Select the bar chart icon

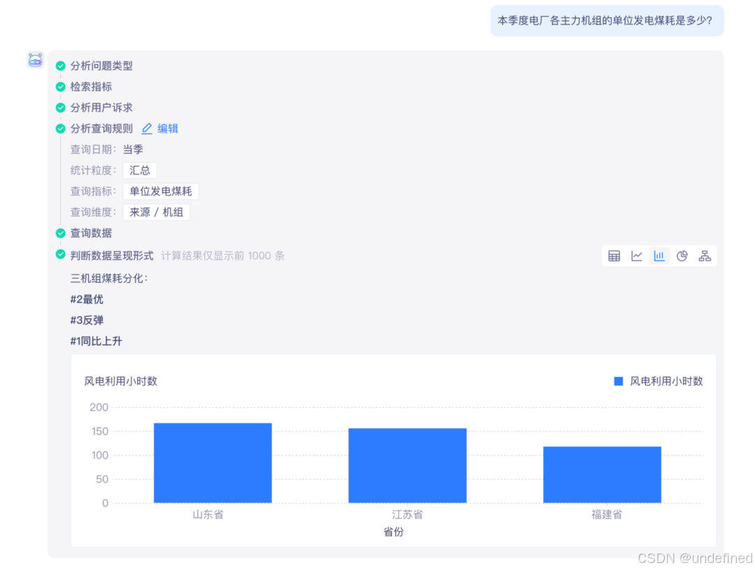659,256
